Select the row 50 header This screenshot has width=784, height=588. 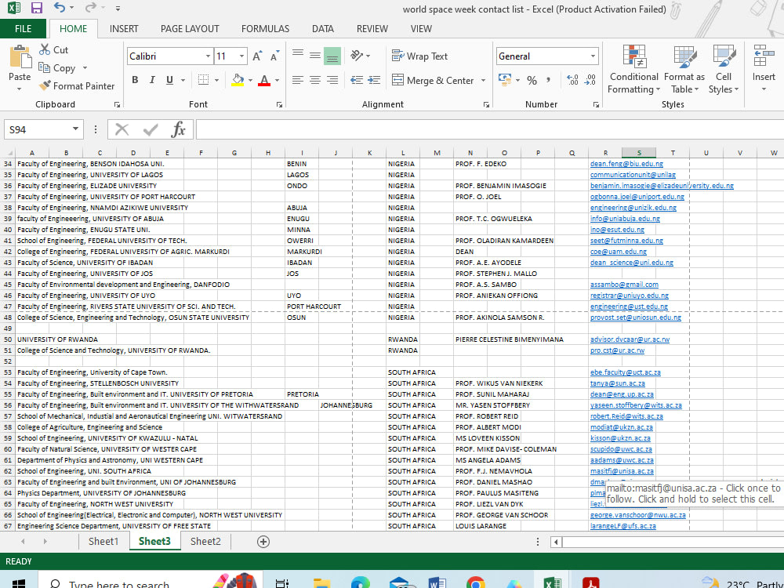tap(8, 339)
